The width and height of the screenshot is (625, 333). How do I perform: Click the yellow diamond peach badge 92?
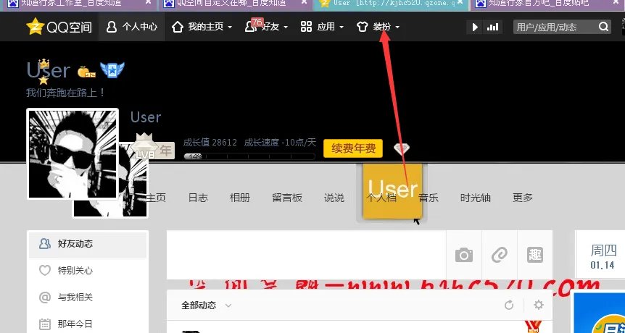pyautogui.click(x=86, y=71)
